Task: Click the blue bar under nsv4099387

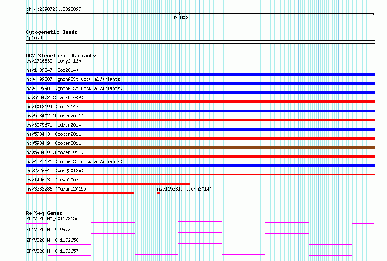Action: pos(200,84)
